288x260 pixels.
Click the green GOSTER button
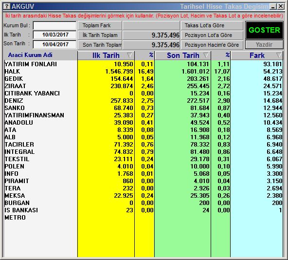pos(264,30)
